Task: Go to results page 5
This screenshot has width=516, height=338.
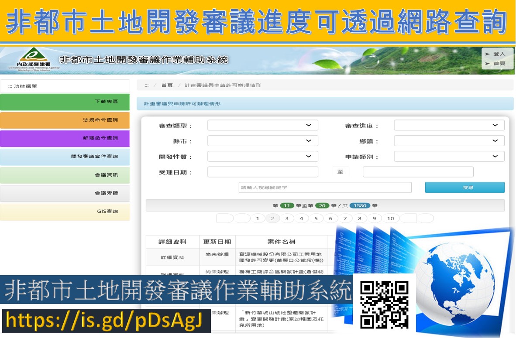Action: 316,219
